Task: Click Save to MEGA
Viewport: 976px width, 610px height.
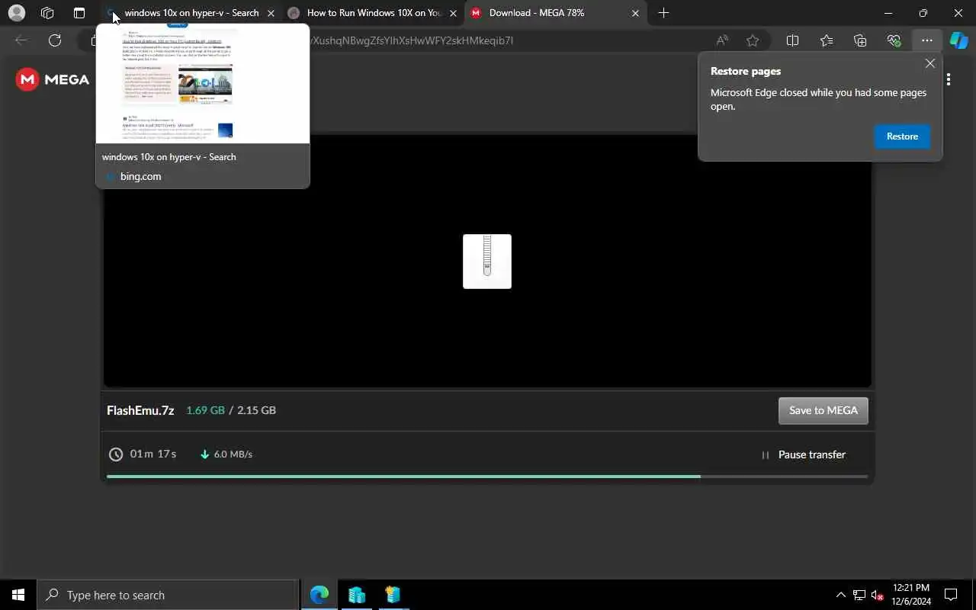Action: click(823, 410)
